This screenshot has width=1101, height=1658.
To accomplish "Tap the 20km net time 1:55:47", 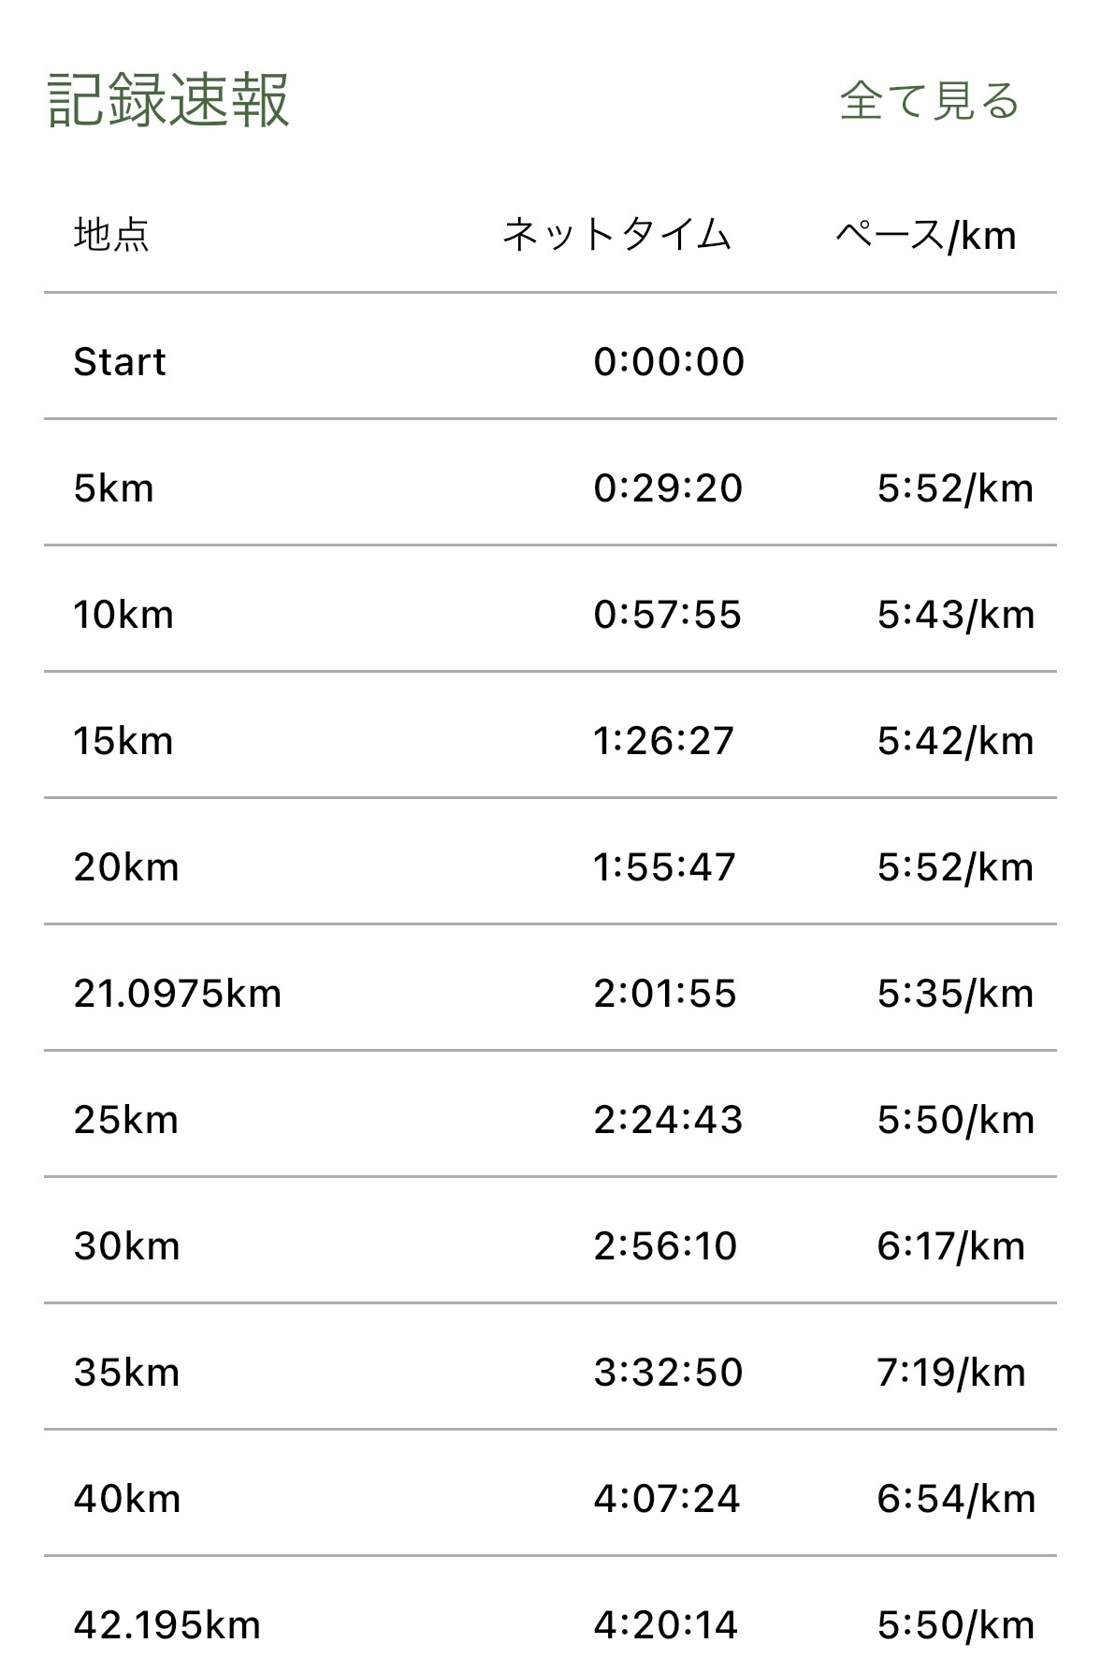I will tap(665, 867).
